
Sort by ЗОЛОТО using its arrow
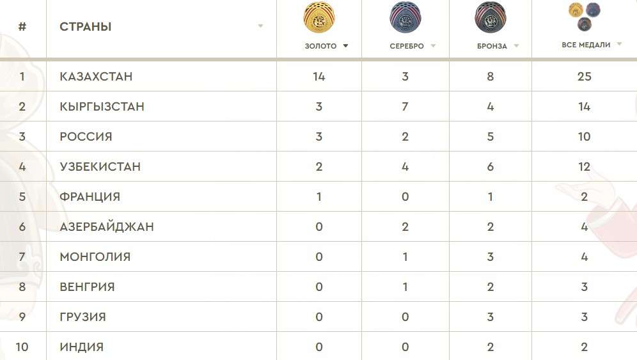345,46
